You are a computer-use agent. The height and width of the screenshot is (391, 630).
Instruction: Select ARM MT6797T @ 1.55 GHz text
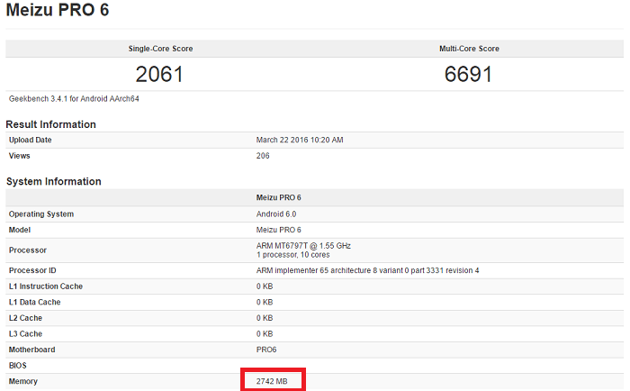point(303,246)
